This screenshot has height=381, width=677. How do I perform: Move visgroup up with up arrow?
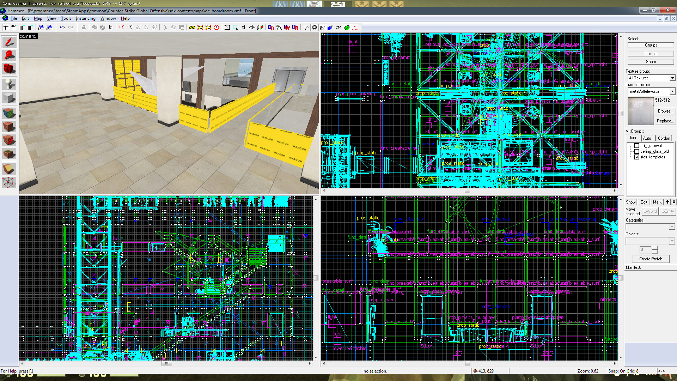point(667,202)
